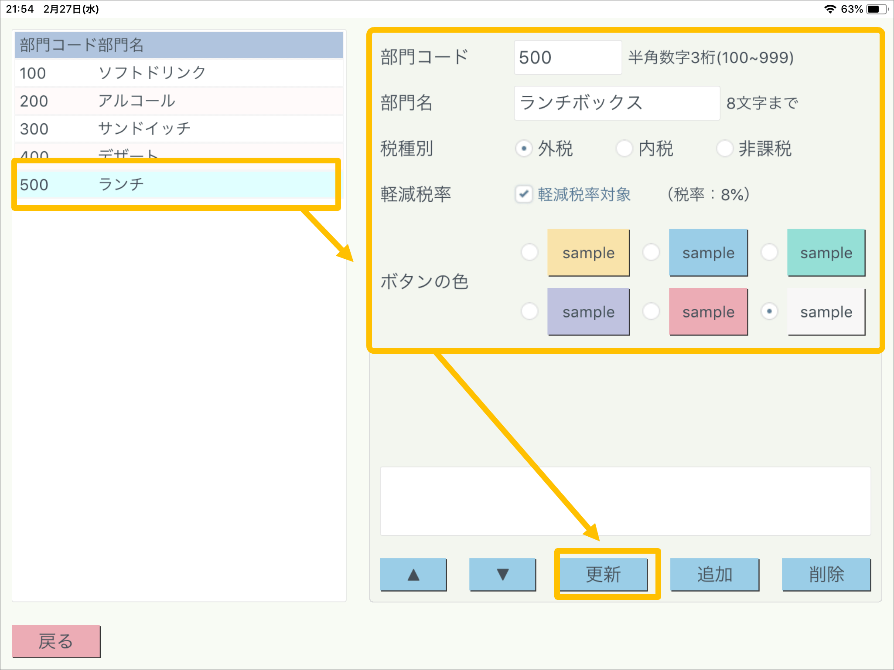Check the Wi-Fi status icon
This screenshot has width=894, height=670.
830,9
